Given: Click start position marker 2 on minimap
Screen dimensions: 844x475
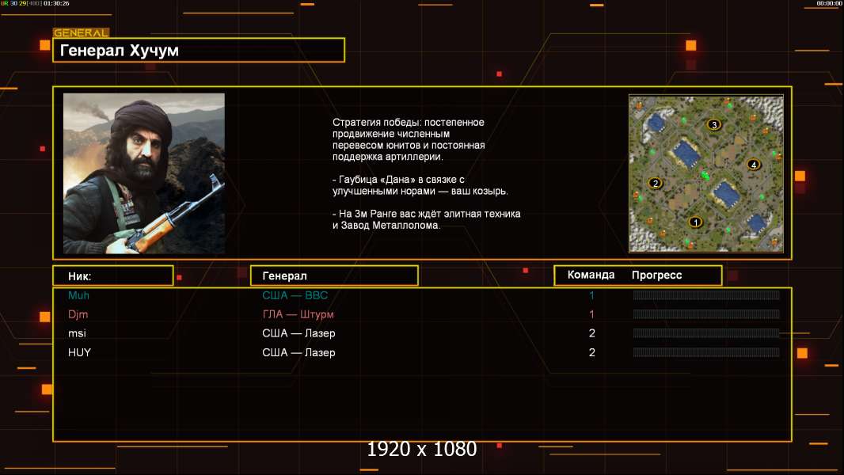Looking at the screenshot, I should [x=655, y=183].
